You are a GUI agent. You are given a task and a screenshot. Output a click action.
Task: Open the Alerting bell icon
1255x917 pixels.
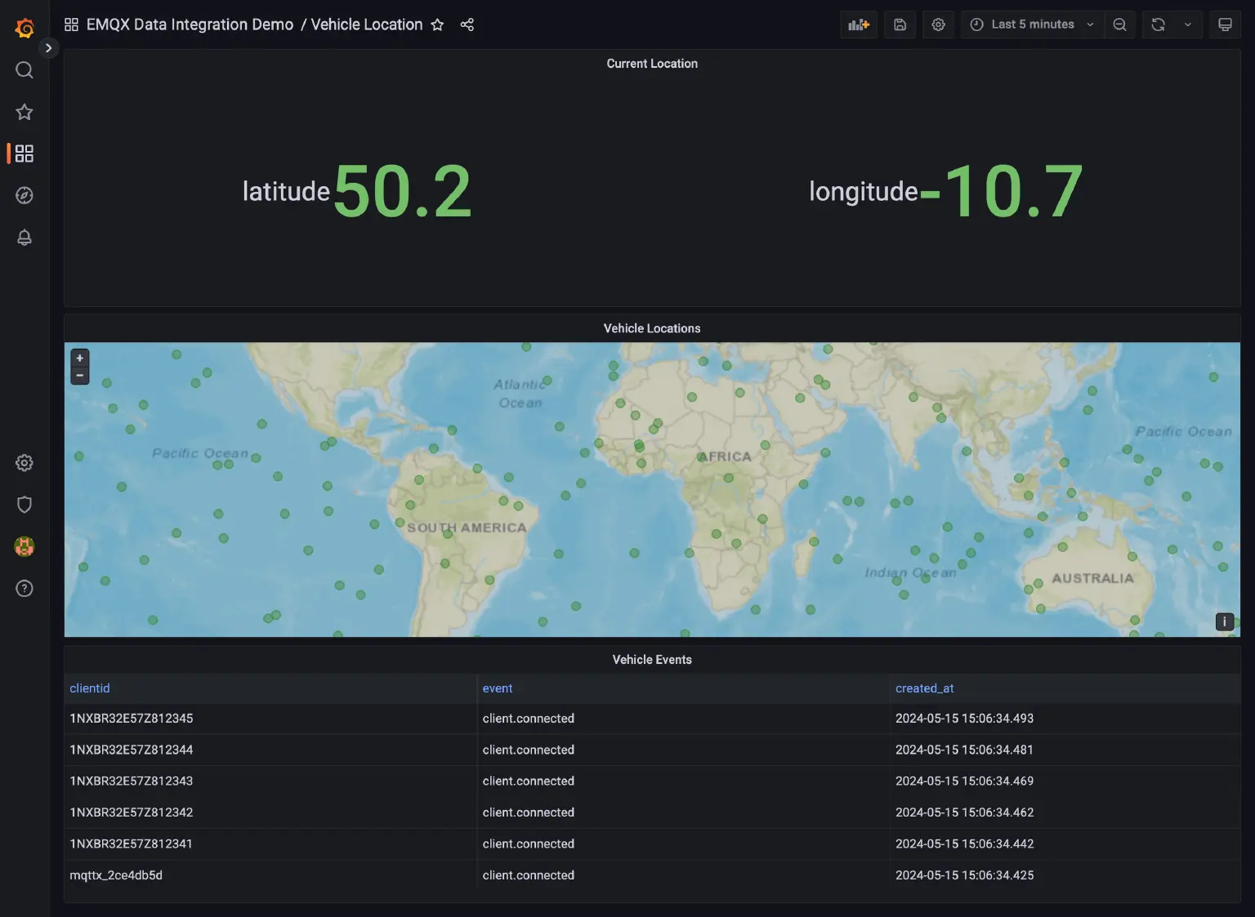(x=24, y=237)
